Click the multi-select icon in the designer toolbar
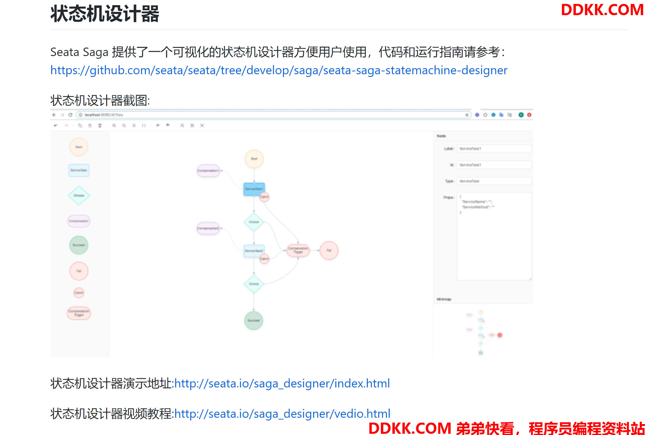The height and width of the screenshot is (435, 645). tap(182, 125)
